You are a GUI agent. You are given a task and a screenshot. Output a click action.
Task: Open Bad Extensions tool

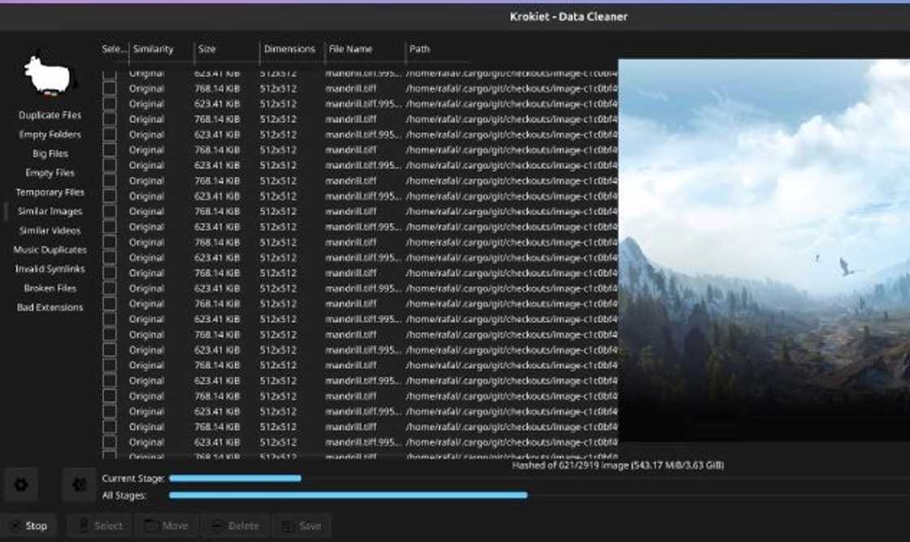(50, 308)
